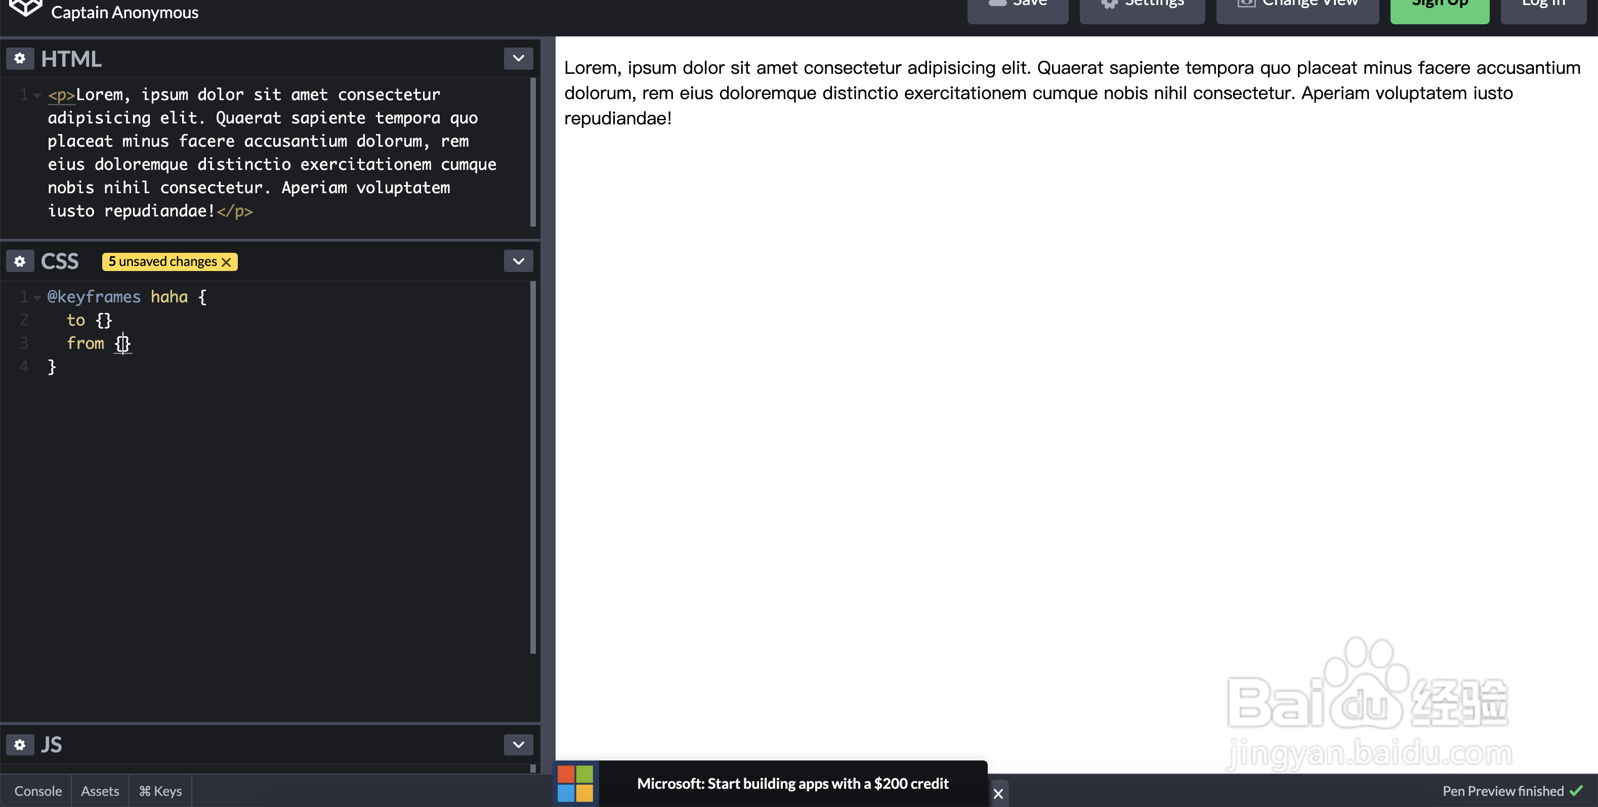Expand the CSS panel dropdown chevron
The width and height of the screenshot is (1598, 807).
519,261
